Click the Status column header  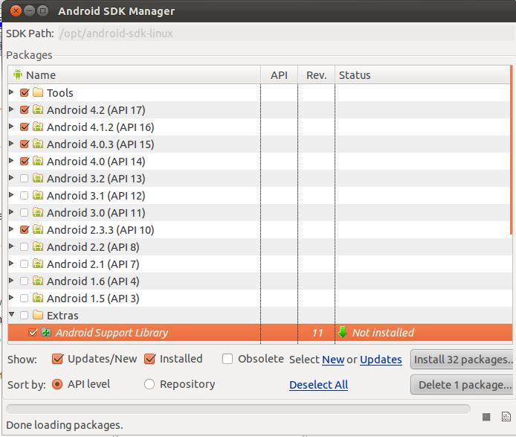422,74
